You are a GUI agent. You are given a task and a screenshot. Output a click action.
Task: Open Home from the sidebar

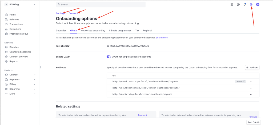(13, 15)
